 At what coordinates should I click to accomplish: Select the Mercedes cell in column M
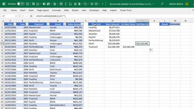(x=175, y=24)
